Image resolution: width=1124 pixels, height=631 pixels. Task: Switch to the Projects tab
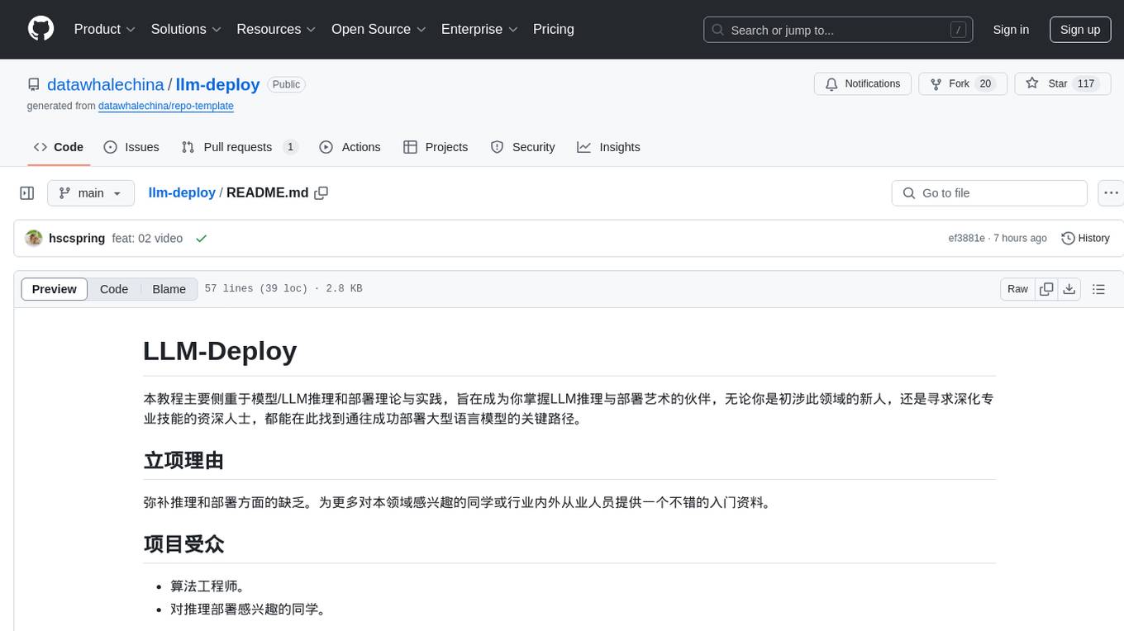(436, 147)
